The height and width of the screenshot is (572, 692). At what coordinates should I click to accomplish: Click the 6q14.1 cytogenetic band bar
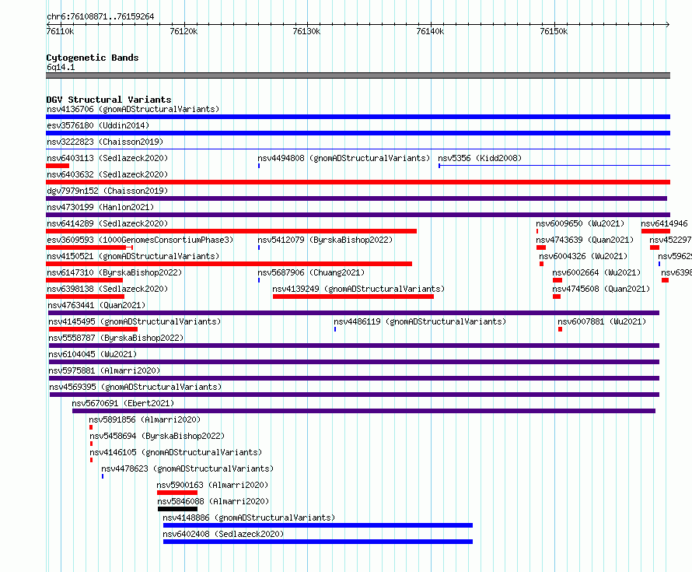pos(358,75)
